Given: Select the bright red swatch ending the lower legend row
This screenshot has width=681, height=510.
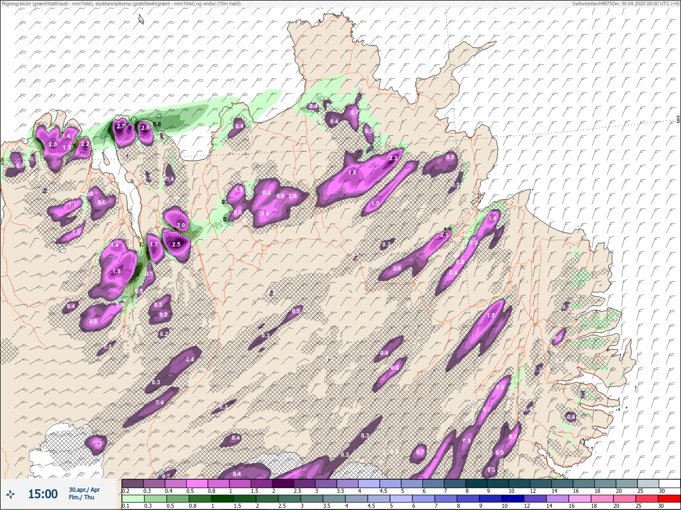Looking at the screenshot, I should point(669,499).
